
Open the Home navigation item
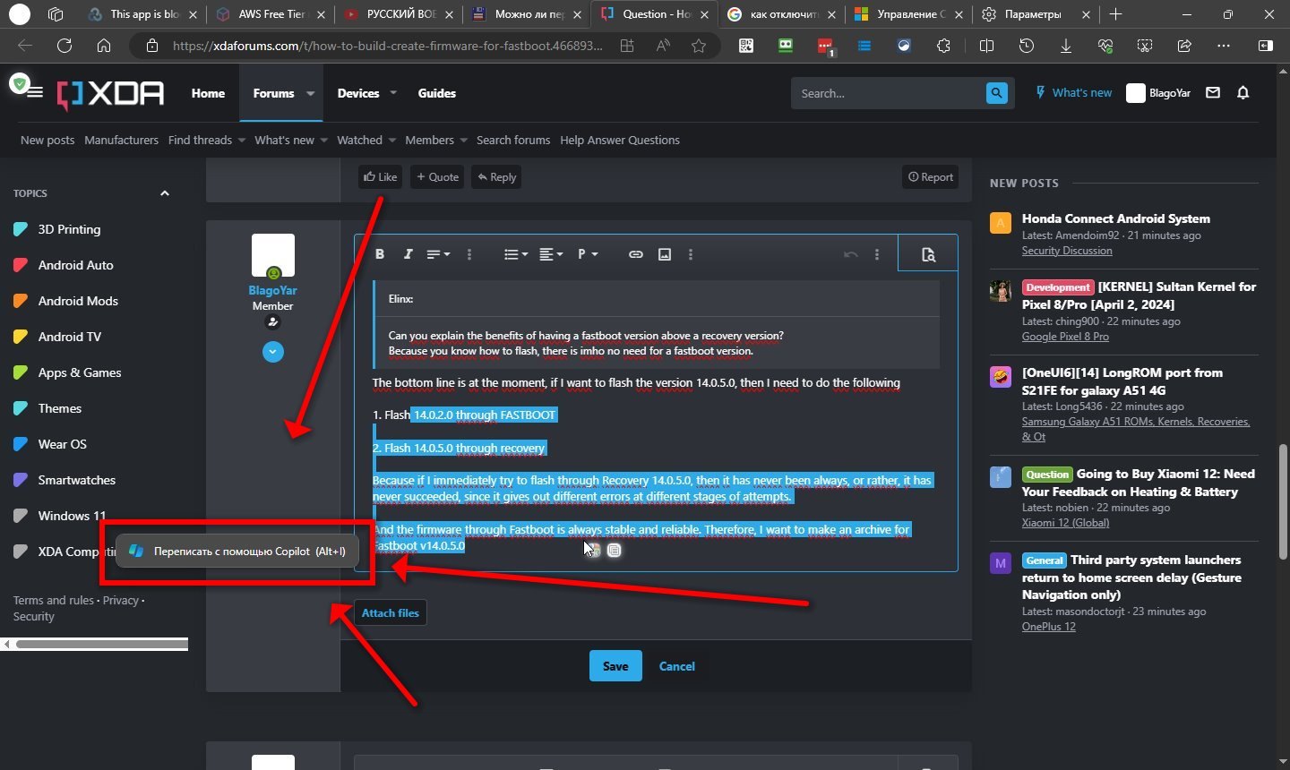point(208,93)
